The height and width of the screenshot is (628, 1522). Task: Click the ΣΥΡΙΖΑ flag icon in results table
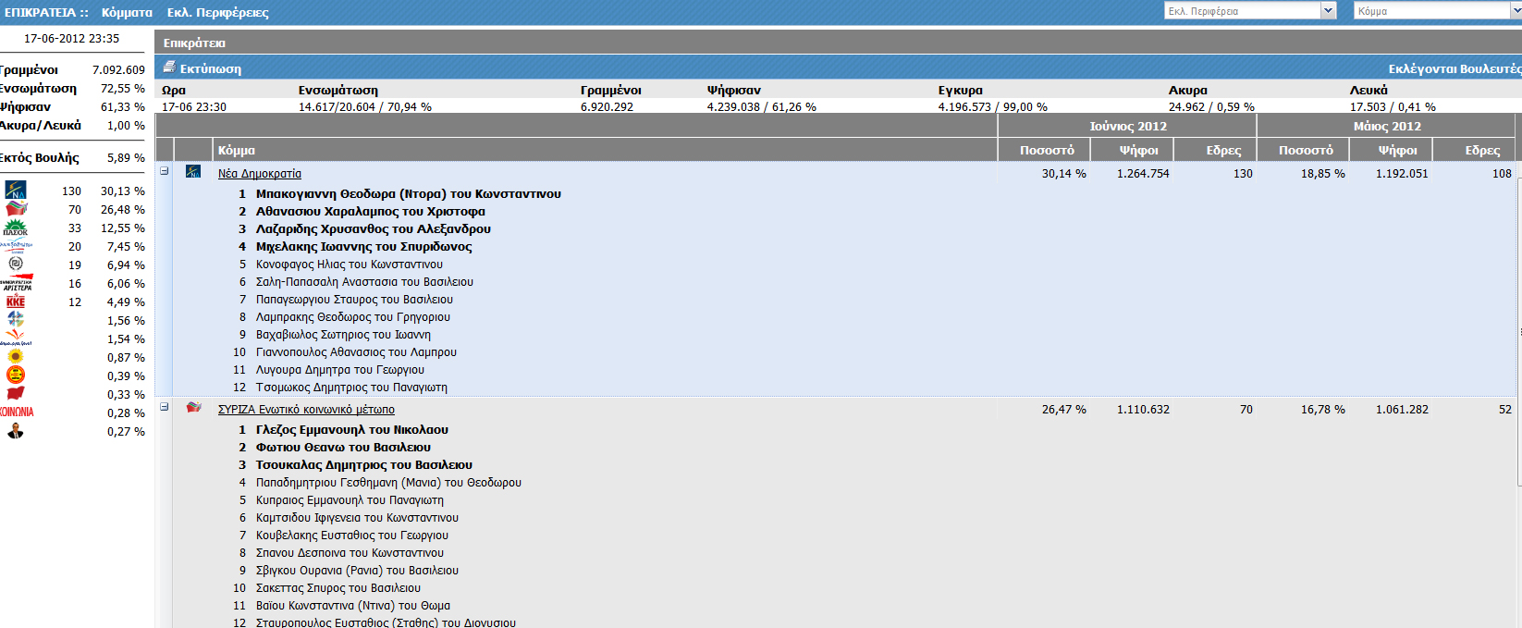tap(193, 408)
